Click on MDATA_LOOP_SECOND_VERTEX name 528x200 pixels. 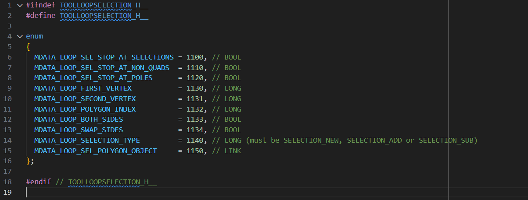tap(85, 99)
